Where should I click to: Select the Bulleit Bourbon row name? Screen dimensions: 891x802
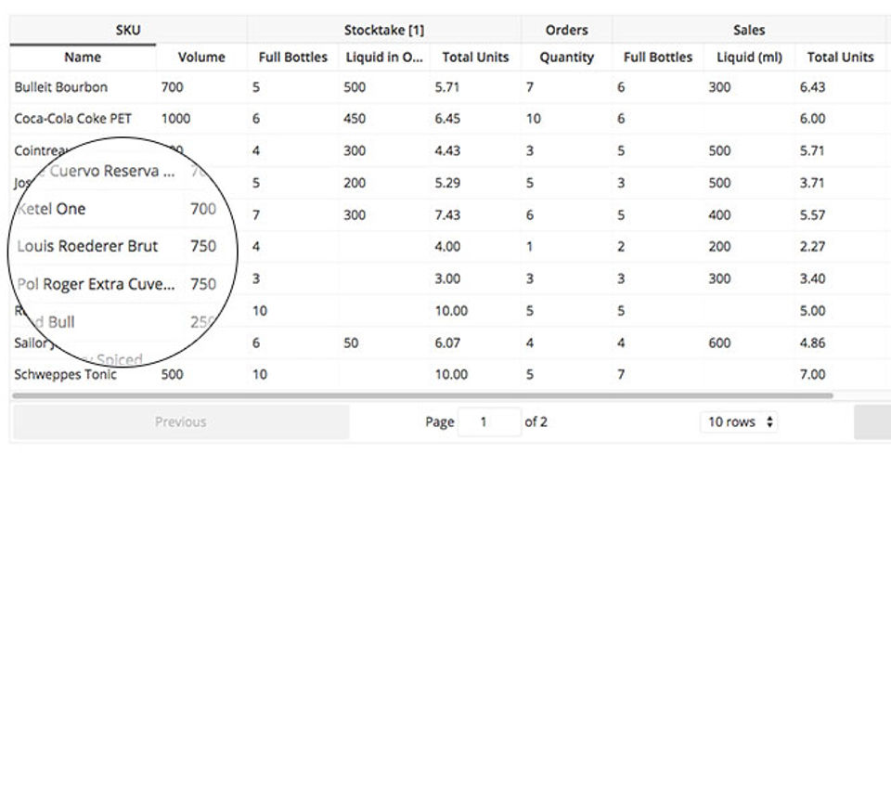[x=61, y=87]
